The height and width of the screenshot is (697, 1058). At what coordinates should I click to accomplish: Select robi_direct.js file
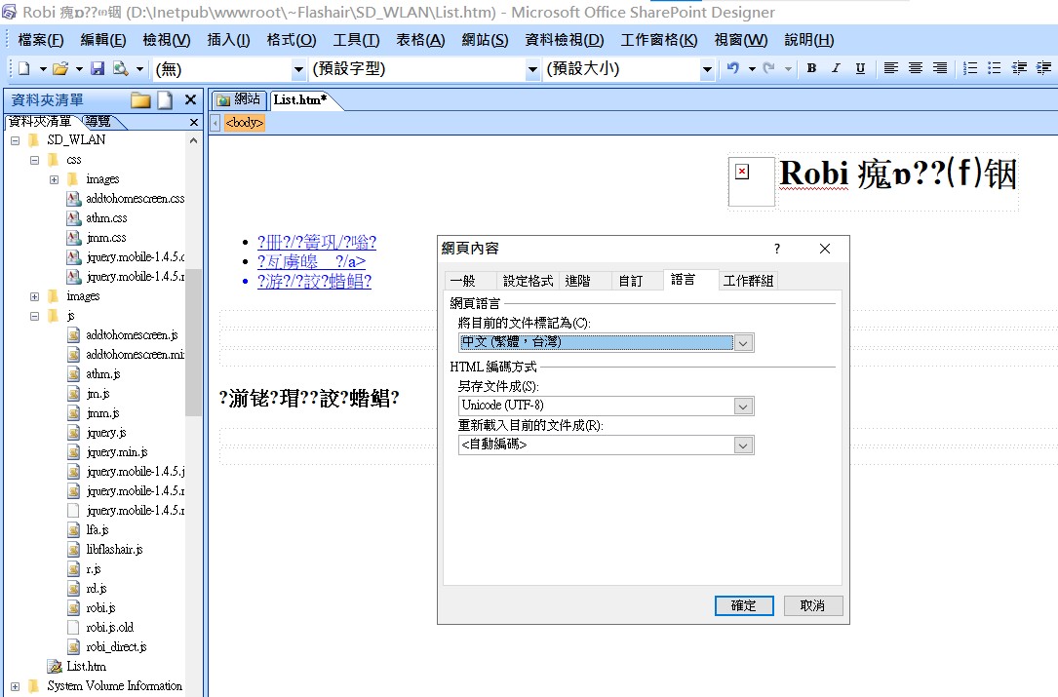click(116, 647)
